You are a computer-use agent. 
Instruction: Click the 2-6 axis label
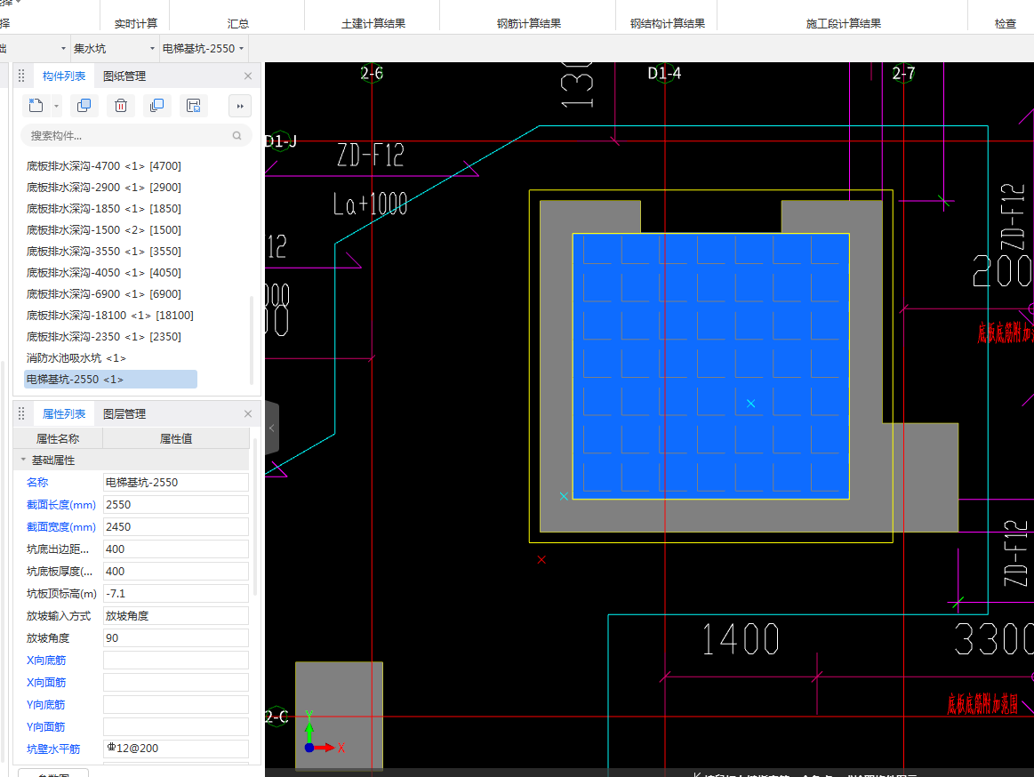(372, 73)
